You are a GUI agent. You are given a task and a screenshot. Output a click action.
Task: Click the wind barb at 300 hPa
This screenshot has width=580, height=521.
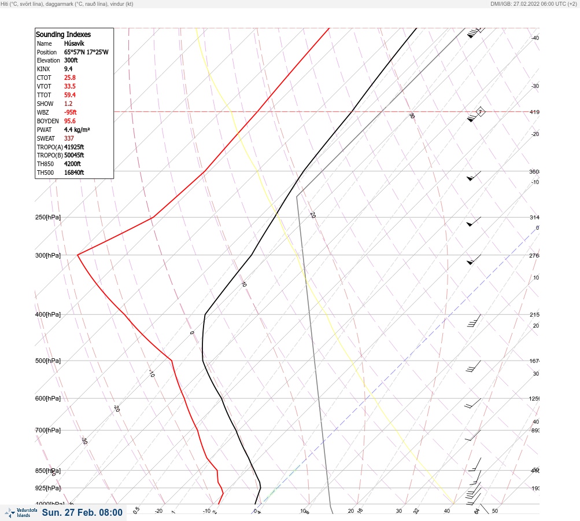(x=474, y=259)
